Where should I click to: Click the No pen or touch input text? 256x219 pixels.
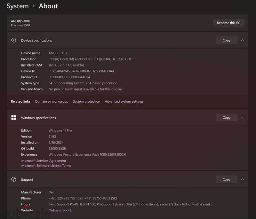(x=85, y=89)
